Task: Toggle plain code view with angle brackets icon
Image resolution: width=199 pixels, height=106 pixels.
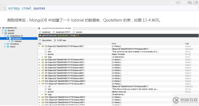Action: (x=178, y=3)
